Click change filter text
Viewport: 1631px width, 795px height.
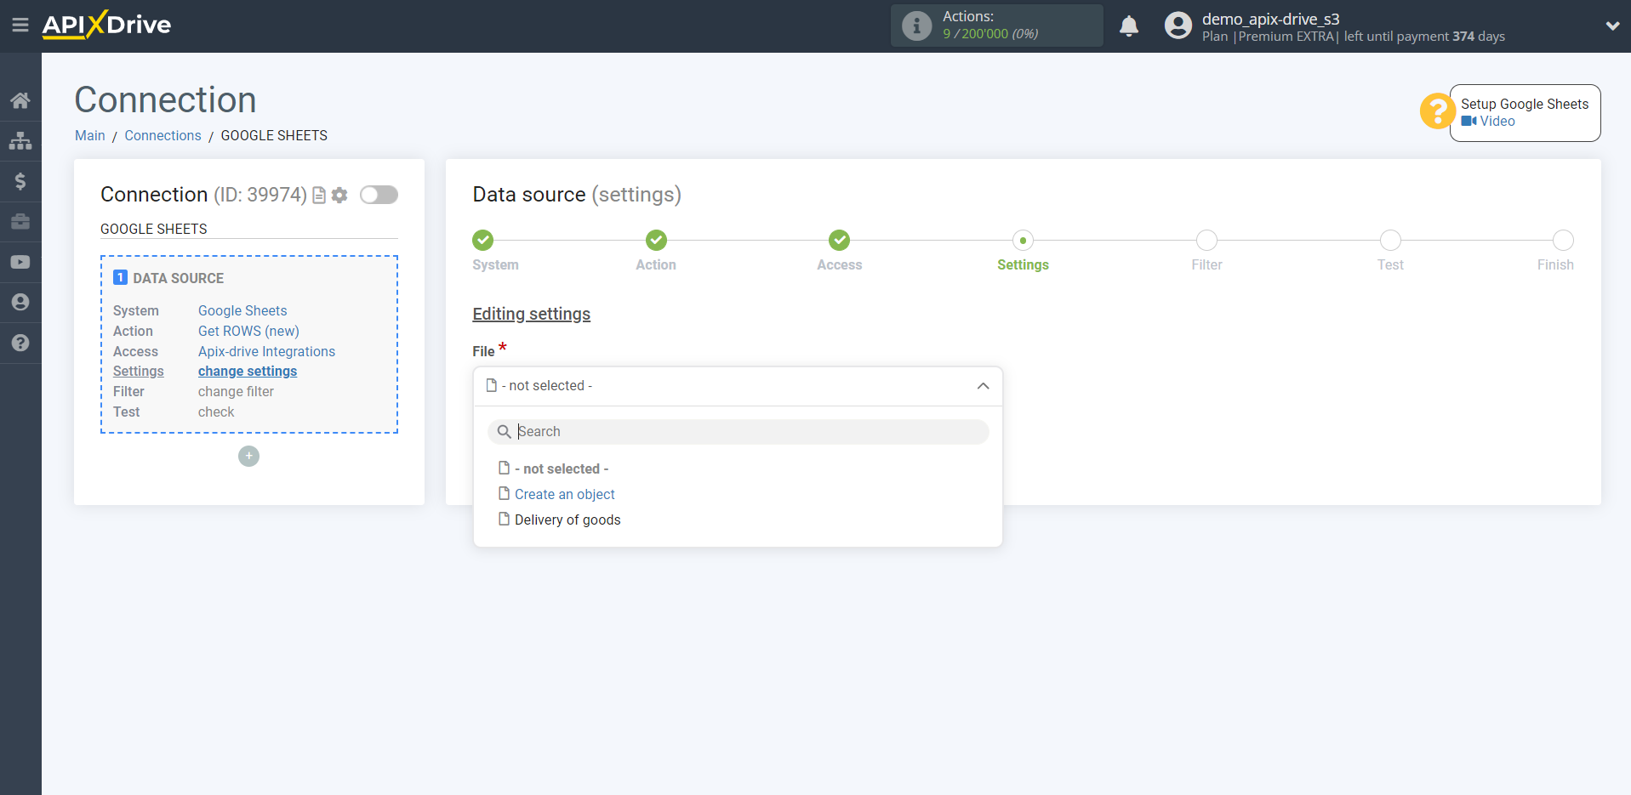236,392
